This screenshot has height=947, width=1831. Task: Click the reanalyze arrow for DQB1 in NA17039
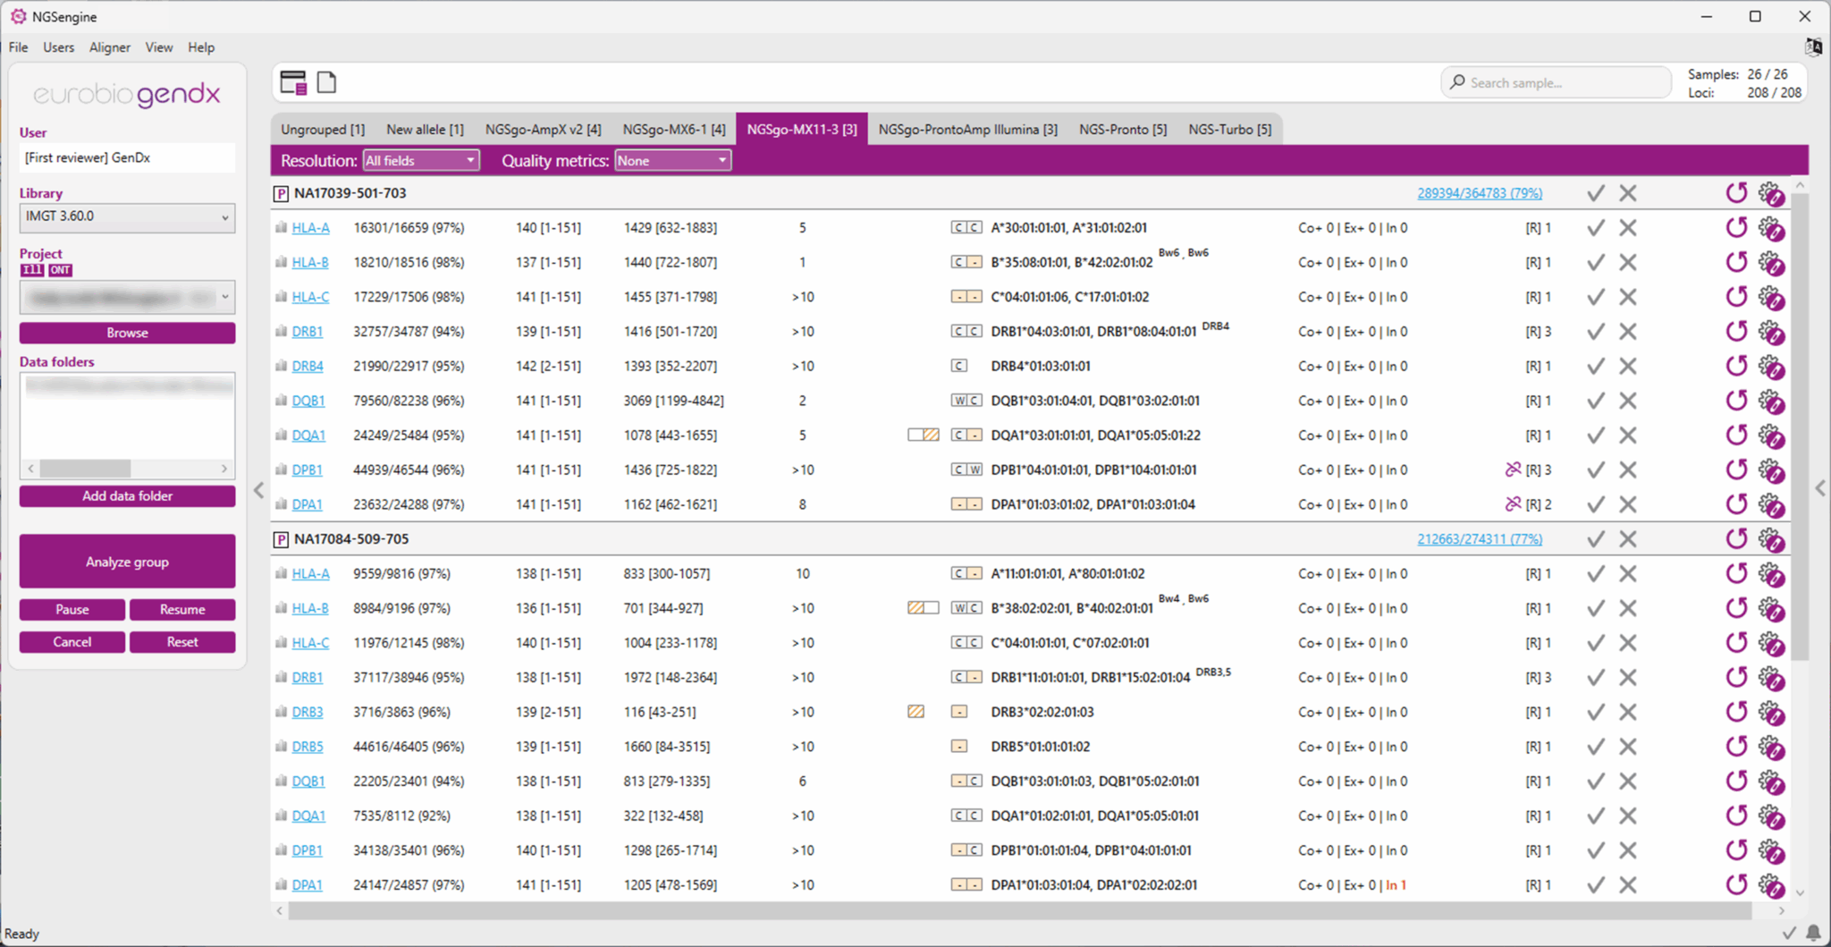pyautogui.click(x=1735, y=401)
